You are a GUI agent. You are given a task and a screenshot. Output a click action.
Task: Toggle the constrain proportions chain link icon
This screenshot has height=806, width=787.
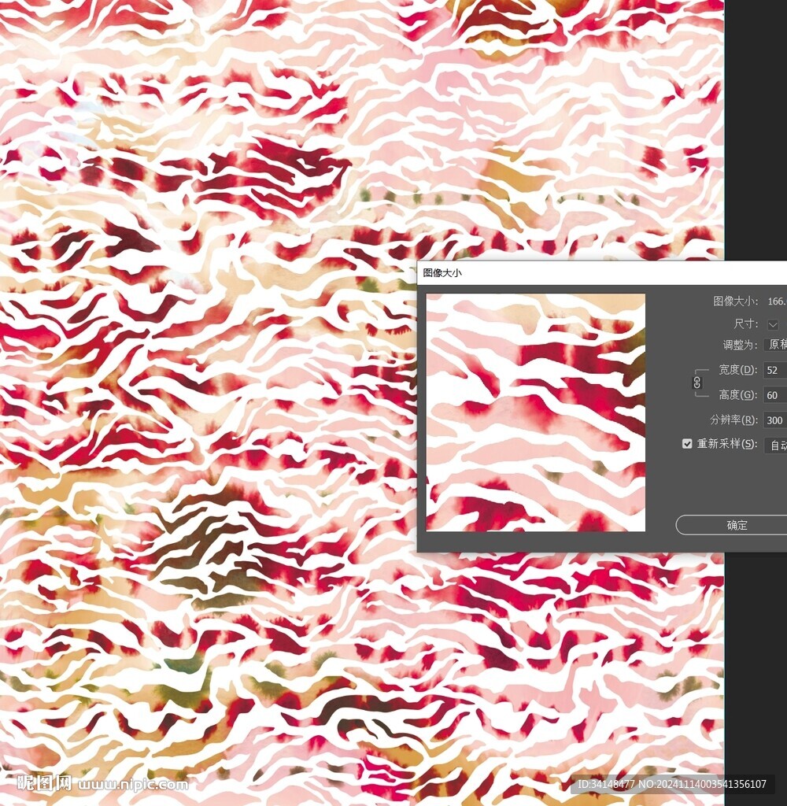(x=696, y=382)
